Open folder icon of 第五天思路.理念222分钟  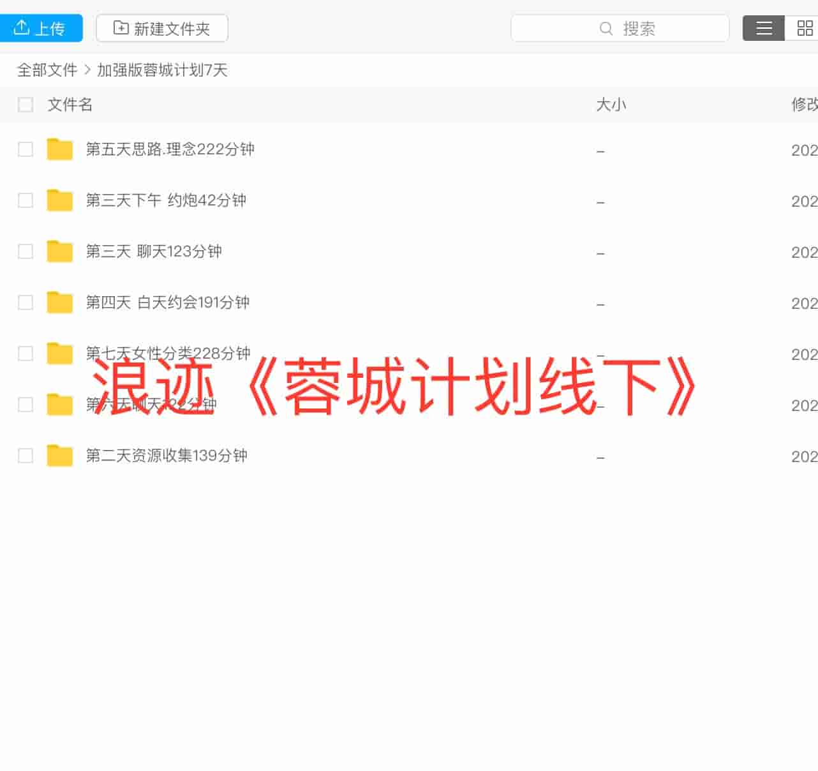(x=60, y=149)
